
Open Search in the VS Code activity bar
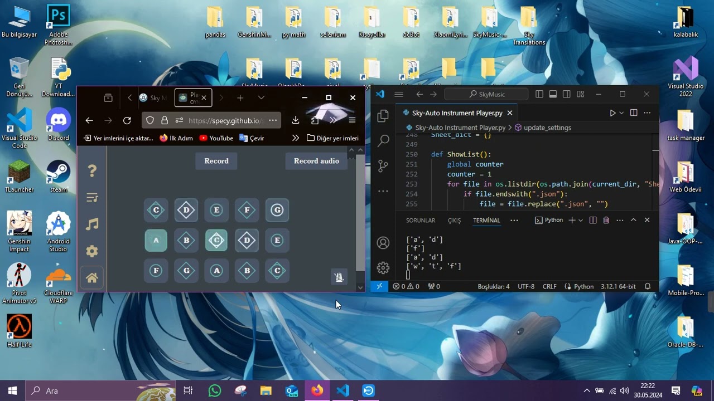point(383,141)
